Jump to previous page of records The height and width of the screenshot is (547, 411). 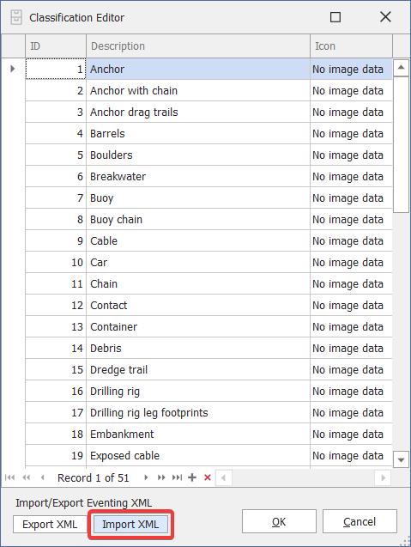pos(26,477)
